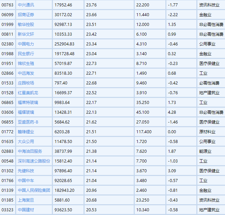Open the 福耀玻璃 stock link

coord(26,112)
